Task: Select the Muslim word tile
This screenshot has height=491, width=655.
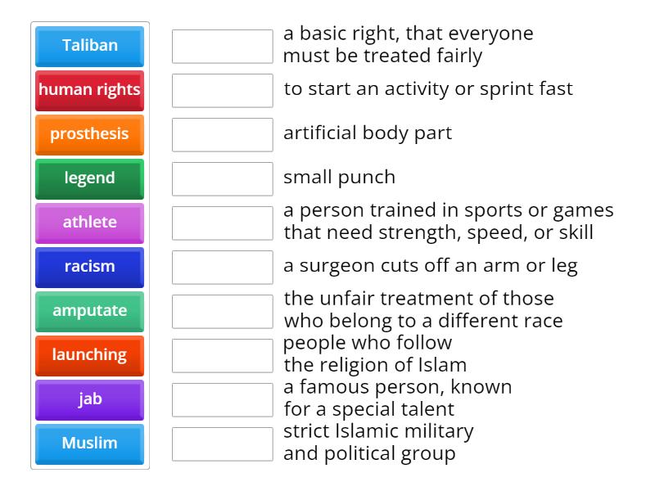Action: tap(89, 444)
